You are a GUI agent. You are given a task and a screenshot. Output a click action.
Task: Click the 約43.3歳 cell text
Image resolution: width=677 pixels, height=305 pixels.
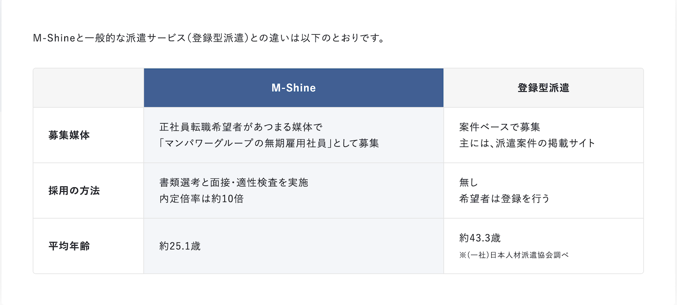(480, 238)
